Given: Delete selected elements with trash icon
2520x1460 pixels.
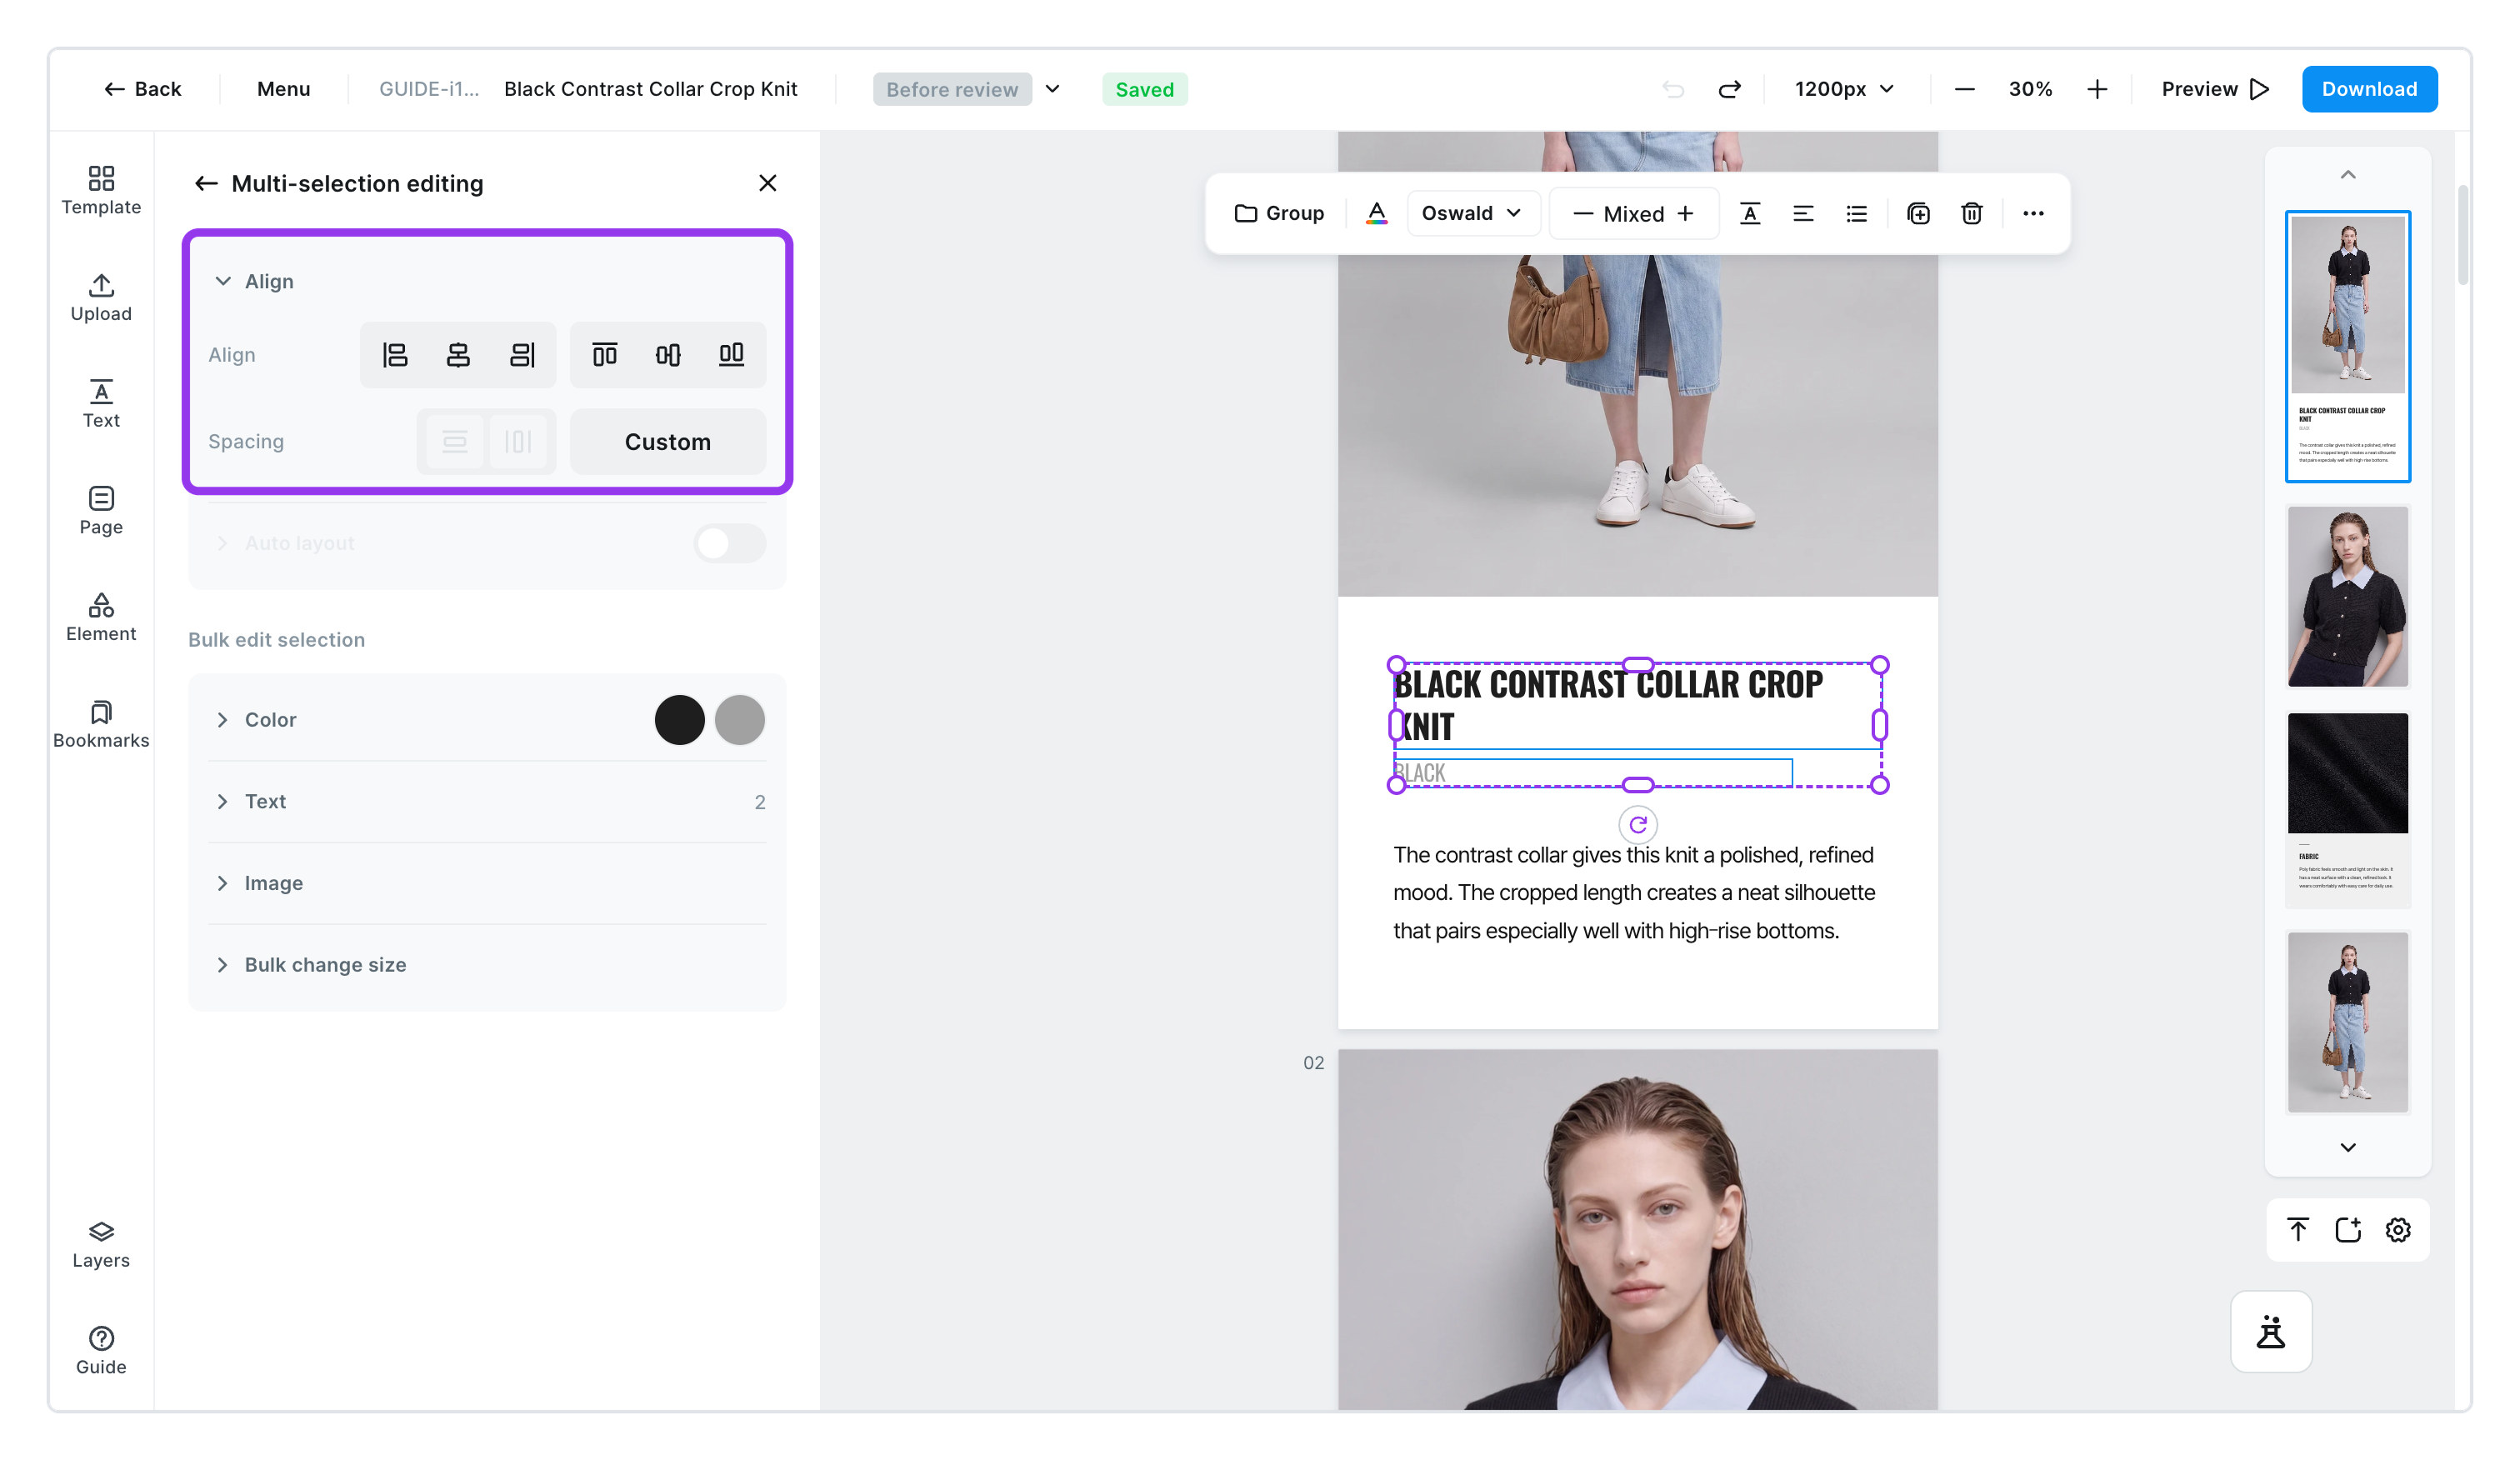Looking at the screenshot, I should click(x=1972, y=213).
